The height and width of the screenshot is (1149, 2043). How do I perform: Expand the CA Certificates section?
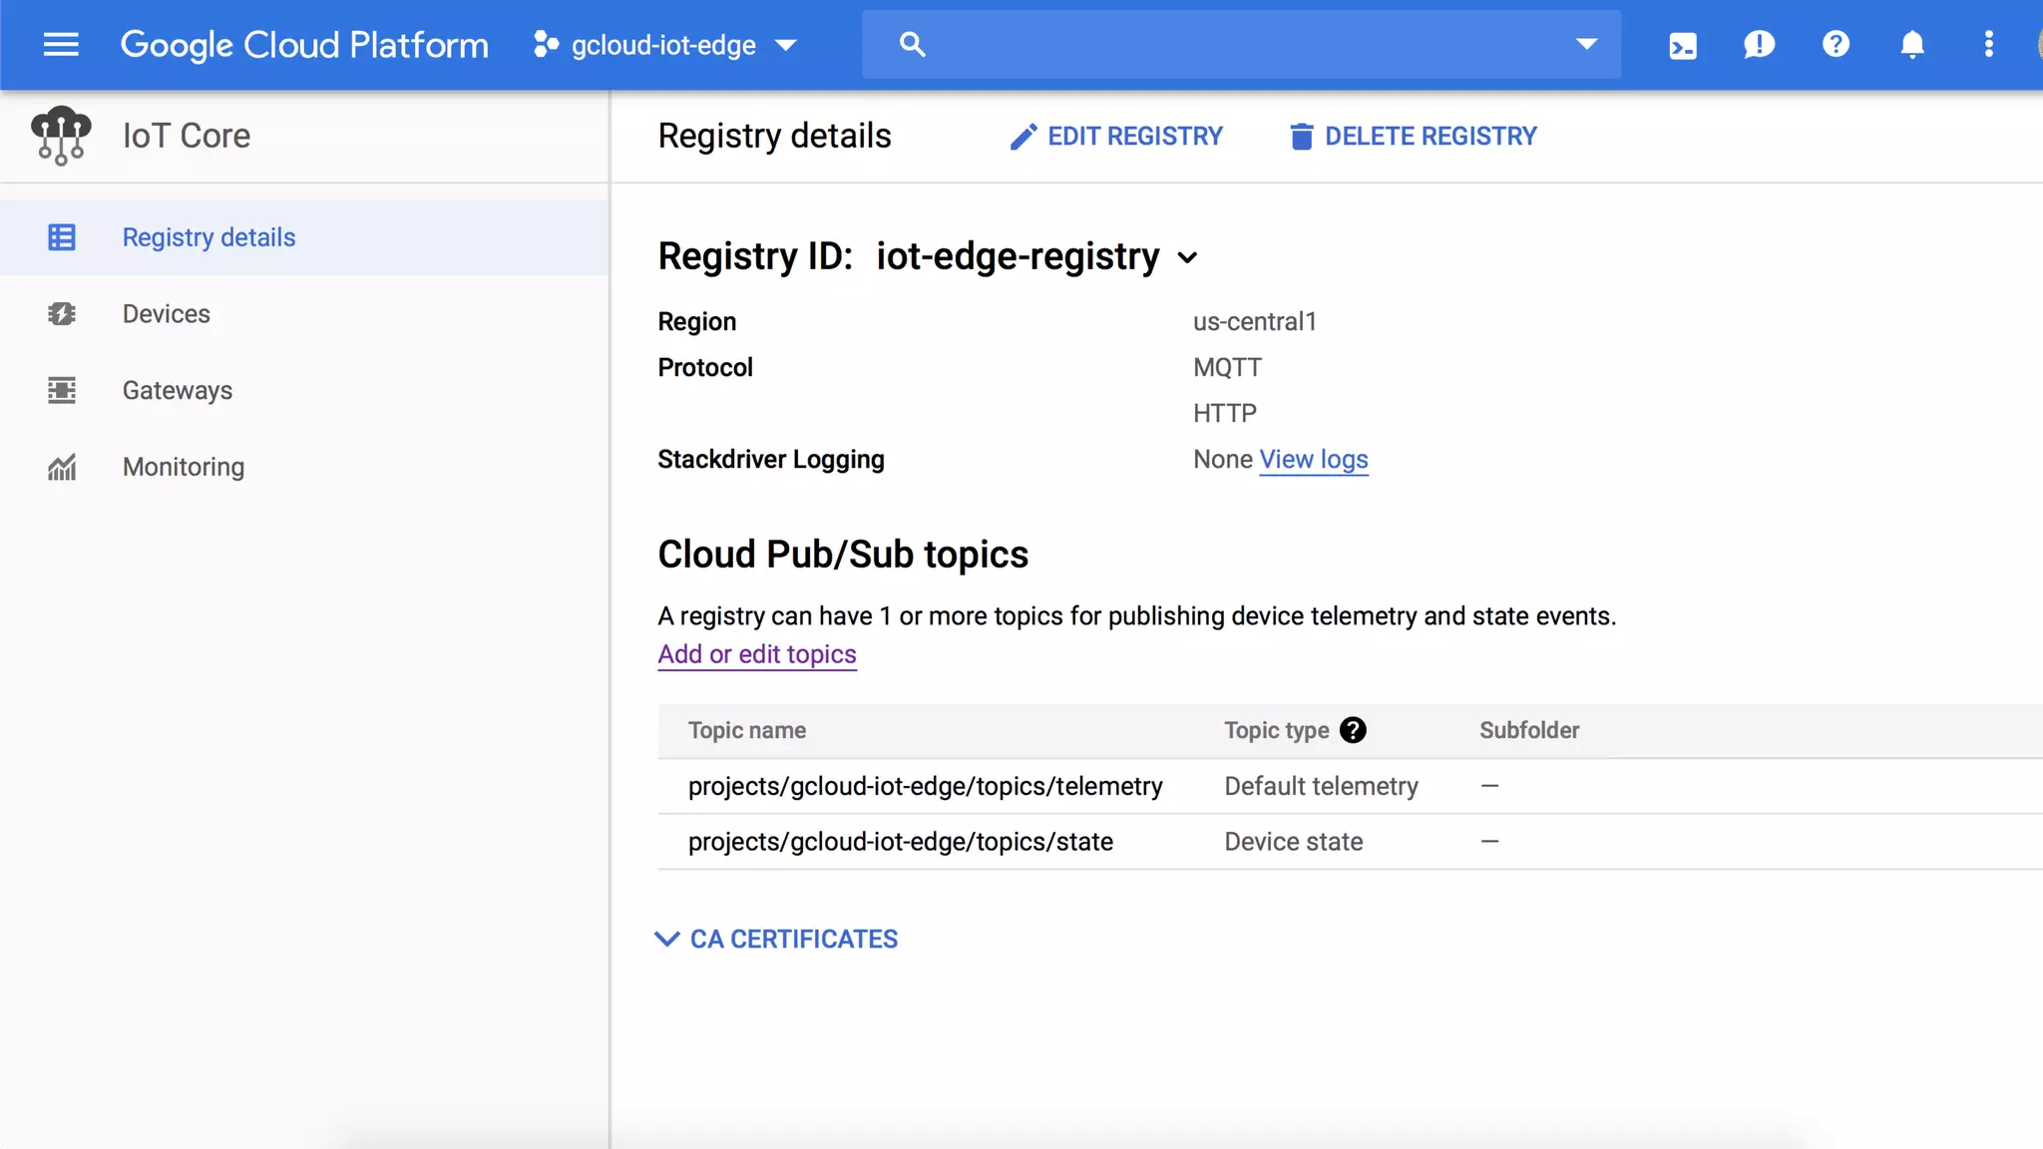click(776, 939)
